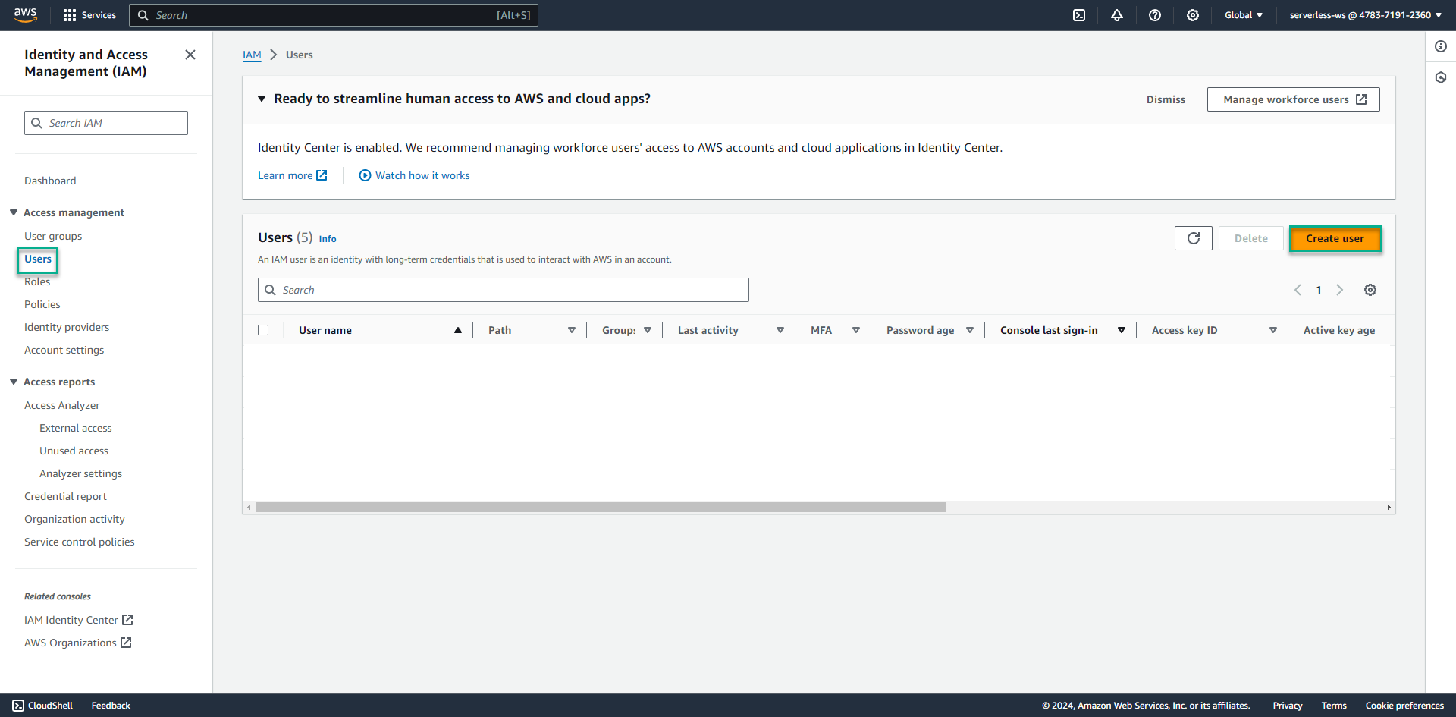
Task: Click the horizontal table scrollbar
Action: [601, 507]
